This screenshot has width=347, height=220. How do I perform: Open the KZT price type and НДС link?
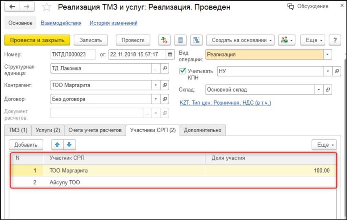(x=225, y=103)
